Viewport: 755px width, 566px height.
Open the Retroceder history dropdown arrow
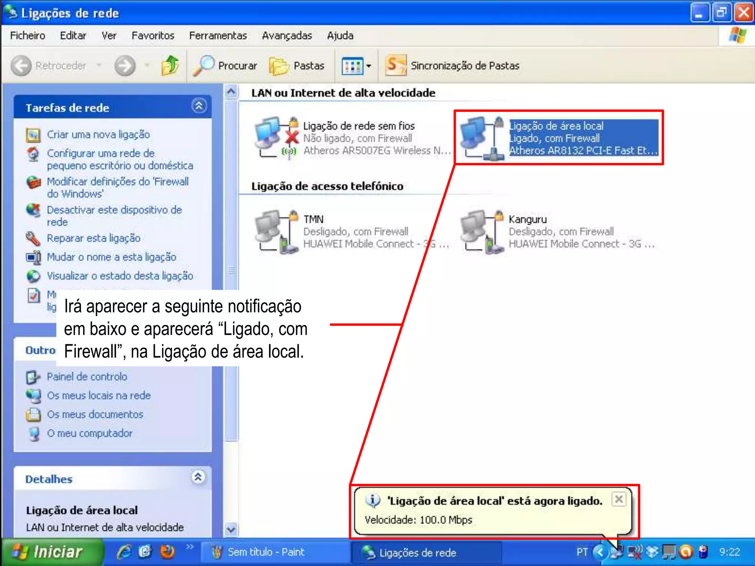pyautogui.click(x=99, y=66)
